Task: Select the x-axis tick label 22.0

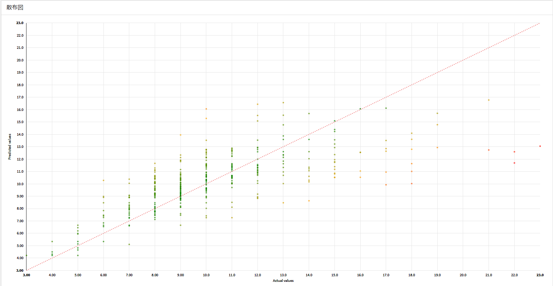Action: pos(514,275)
